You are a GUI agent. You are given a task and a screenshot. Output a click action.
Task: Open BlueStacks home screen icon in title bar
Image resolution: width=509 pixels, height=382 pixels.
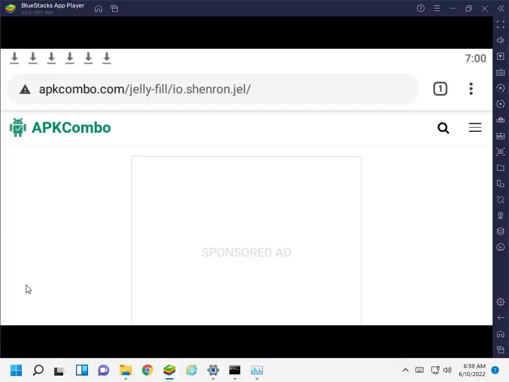click(98, 8)
